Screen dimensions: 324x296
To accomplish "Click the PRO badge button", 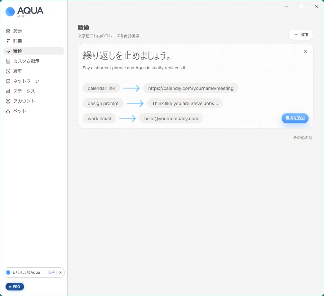I will click(x=15, y=287).
